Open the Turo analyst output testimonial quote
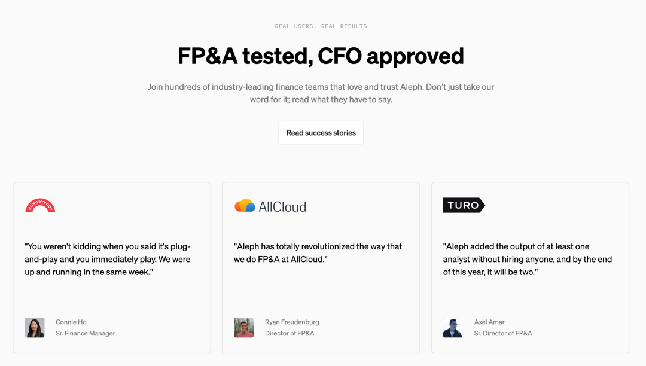This screenshot has height=366, width=646. [528, 259]
